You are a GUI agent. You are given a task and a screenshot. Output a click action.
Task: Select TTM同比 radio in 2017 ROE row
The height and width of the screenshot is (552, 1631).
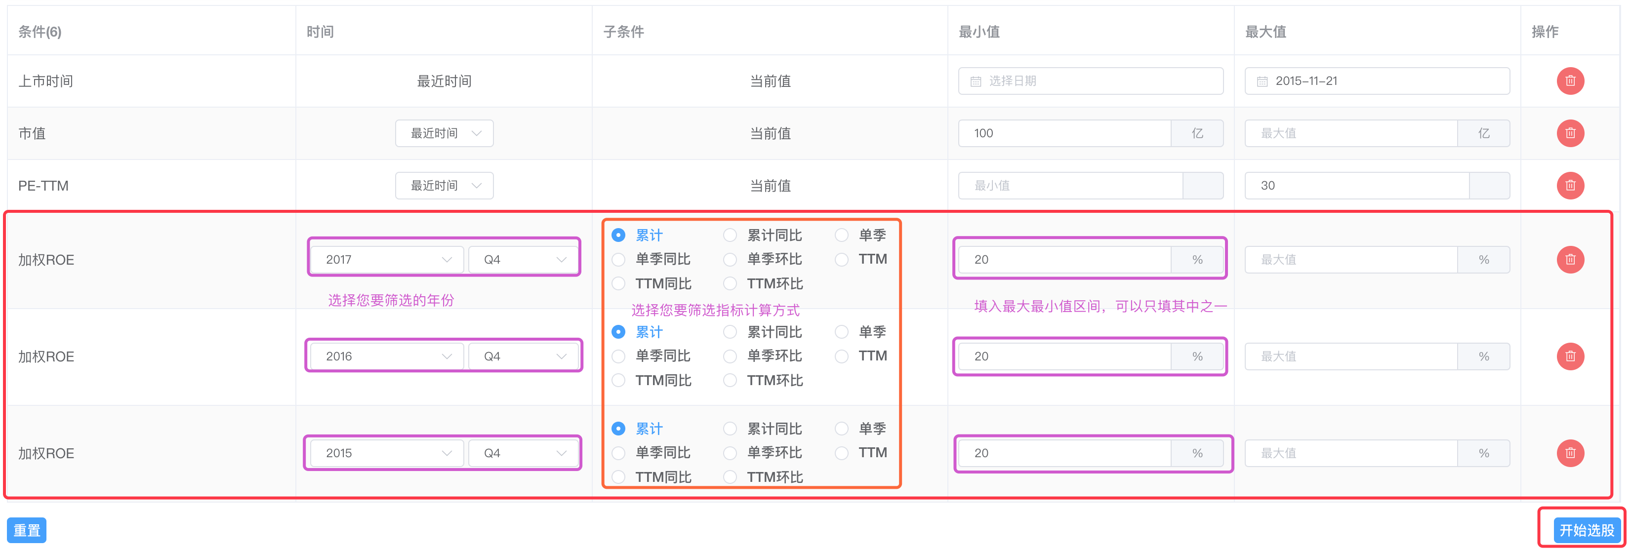[618, 283]
